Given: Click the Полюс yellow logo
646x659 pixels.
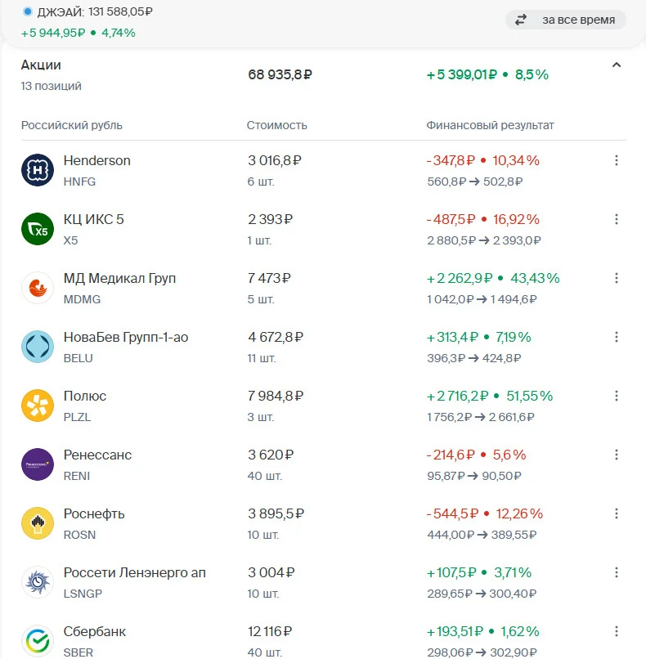Looking at the screenshot, I should (x=38, y=406).
